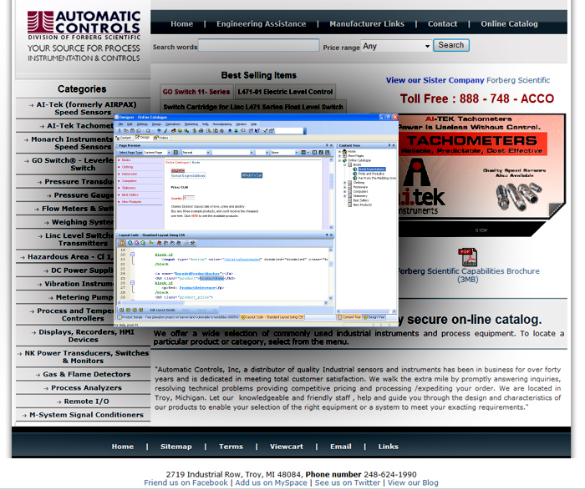Select GO Switch 11- Series best seller tab
The width and height of the screenshot is (585, 490).
196,92
